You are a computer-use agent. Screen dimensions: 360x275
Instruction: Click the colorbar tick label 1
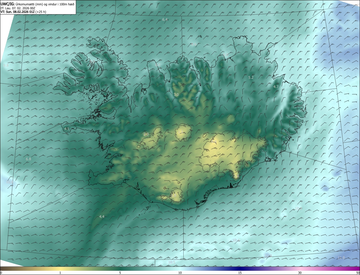(60, 273)
